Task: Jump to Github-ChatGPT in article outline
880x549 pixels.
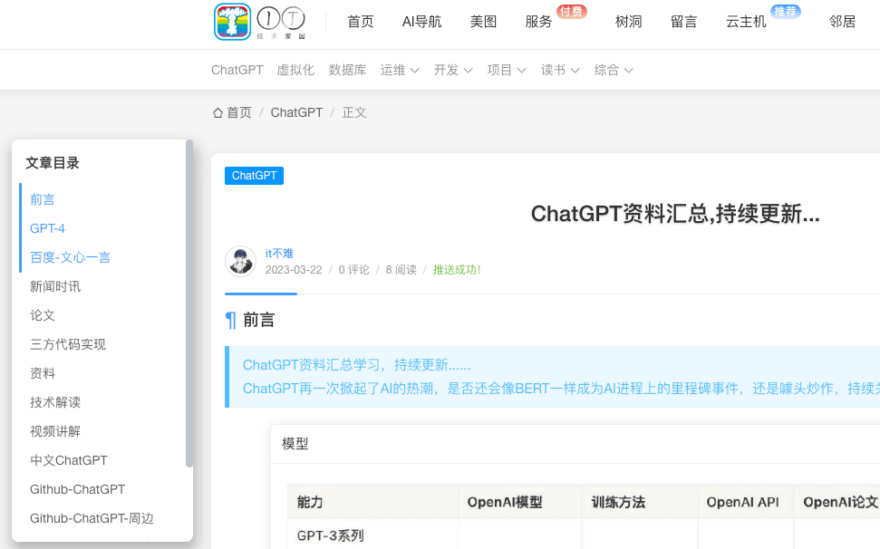Action: pyautogui.click(x=77, y=489)
